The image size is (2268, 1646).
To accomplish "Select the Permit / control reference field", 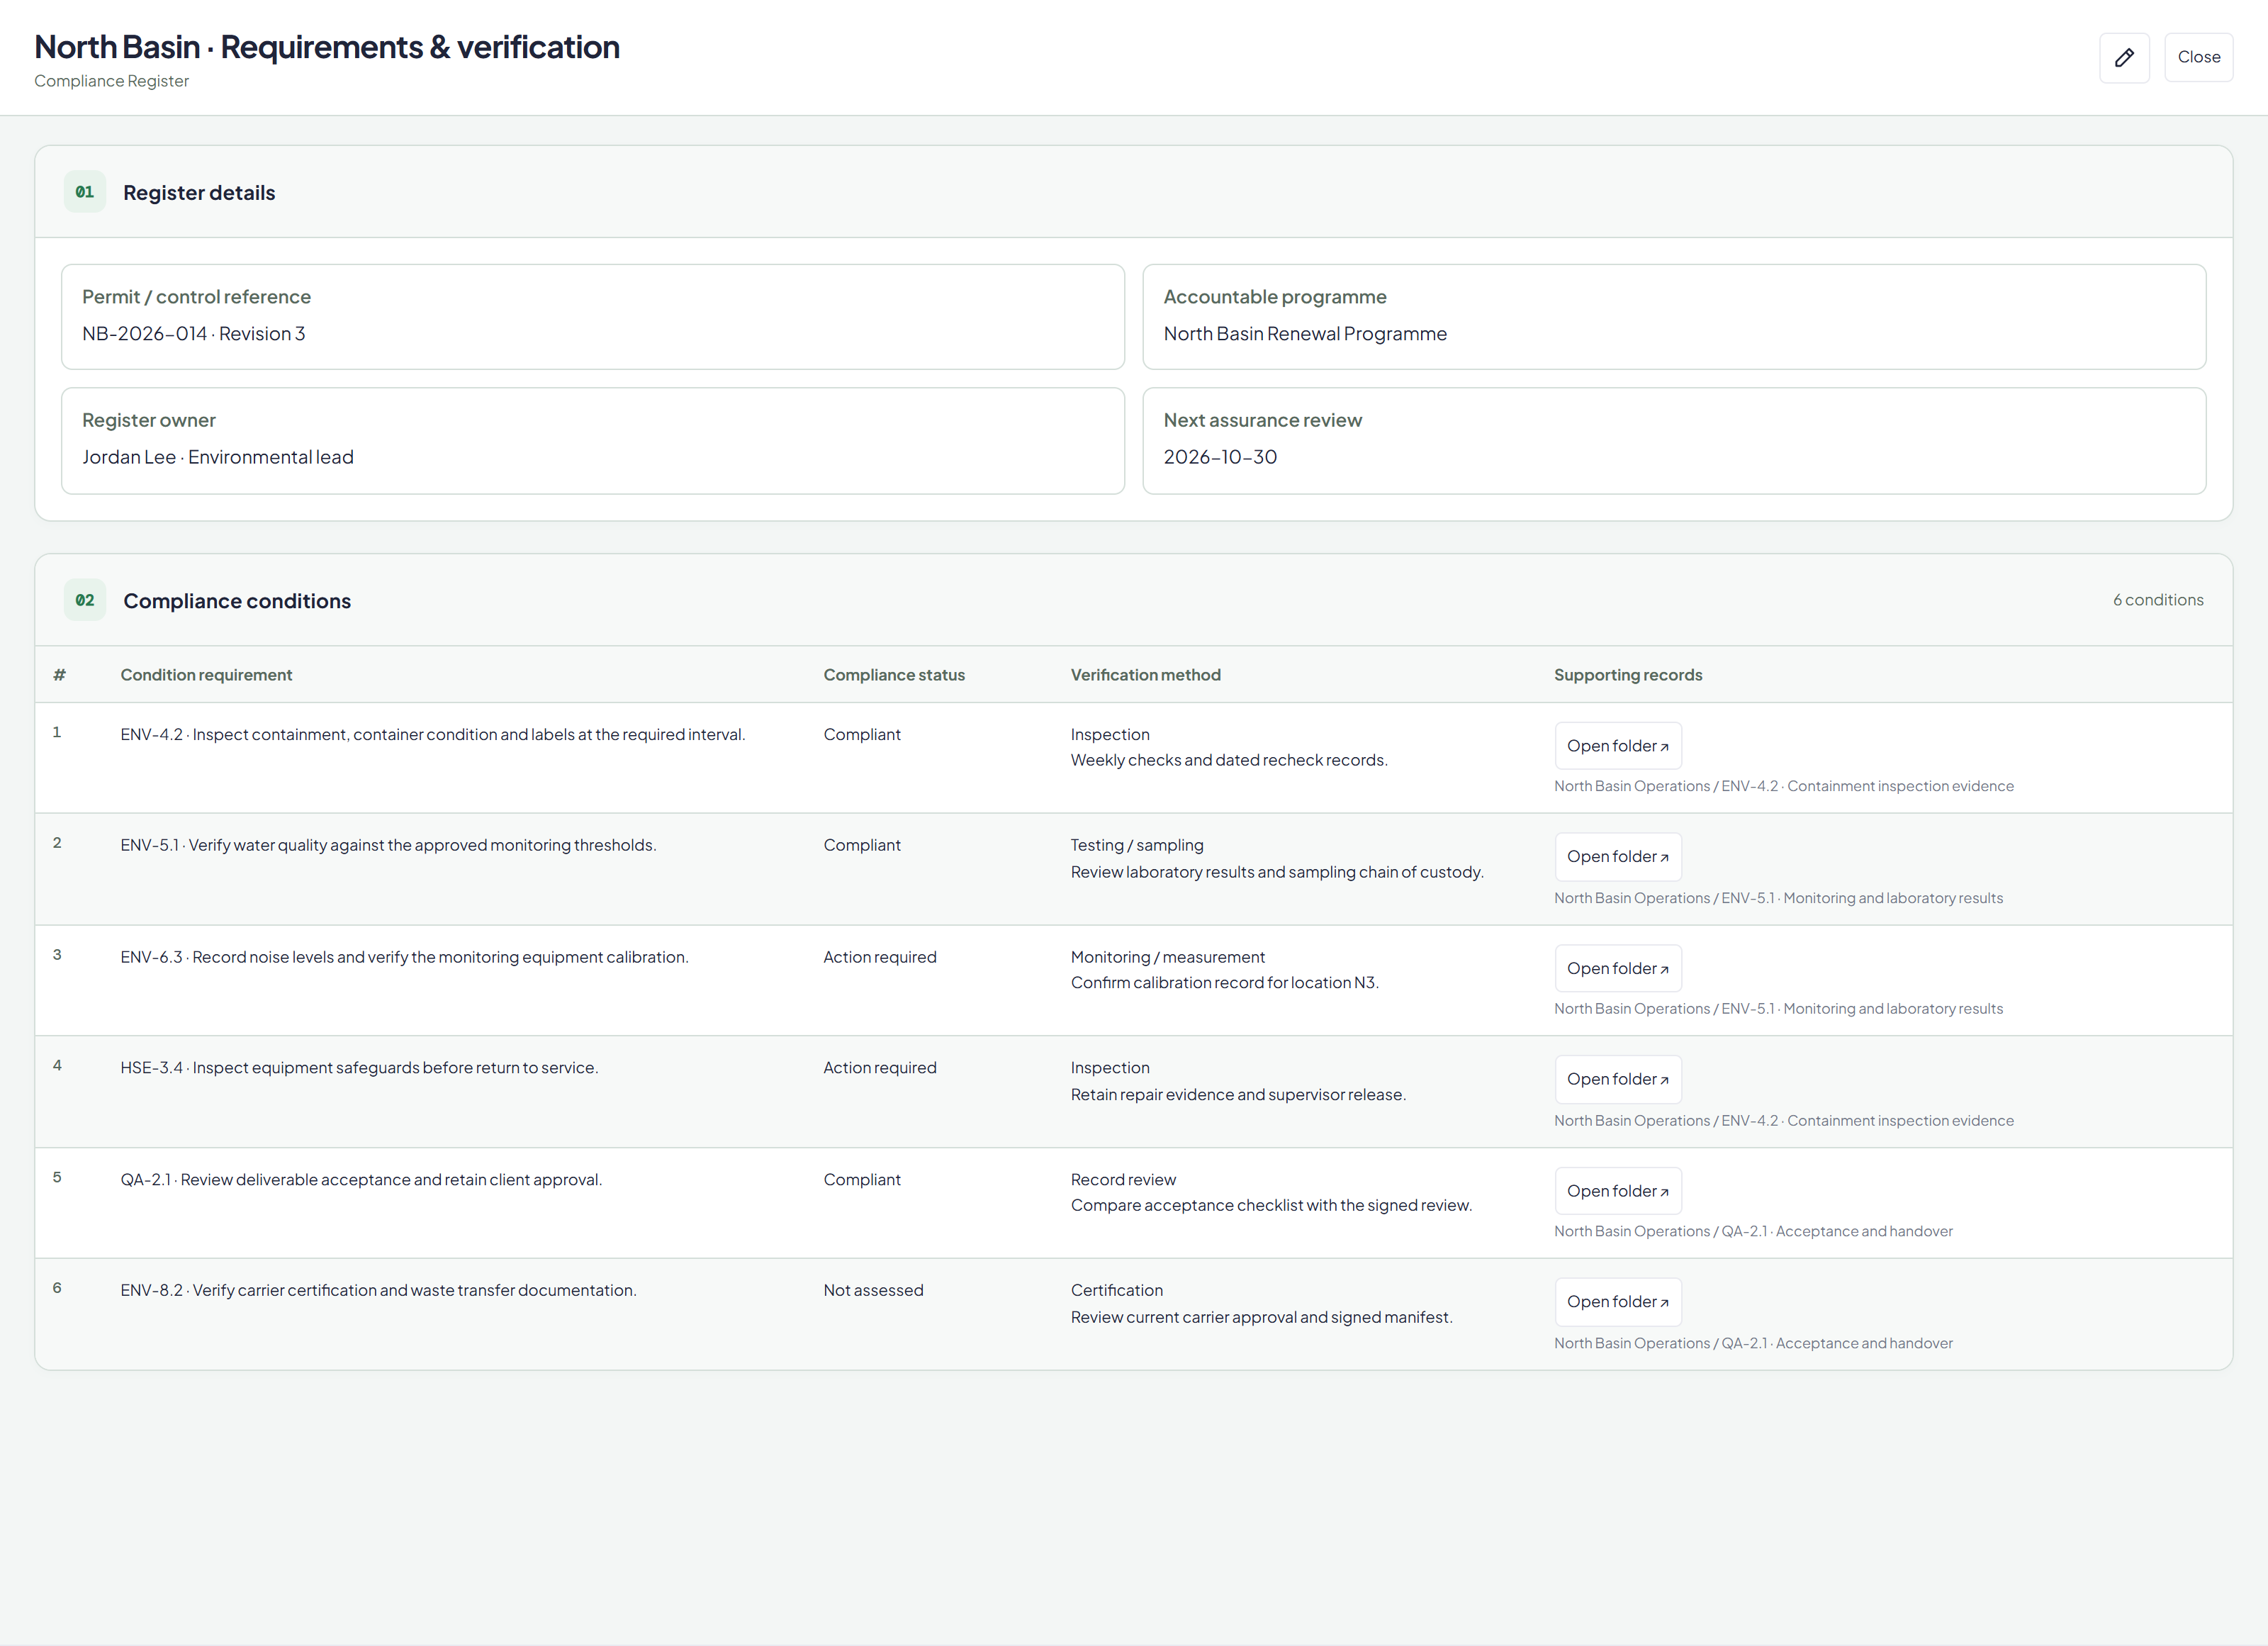I will tap(593, 317).
